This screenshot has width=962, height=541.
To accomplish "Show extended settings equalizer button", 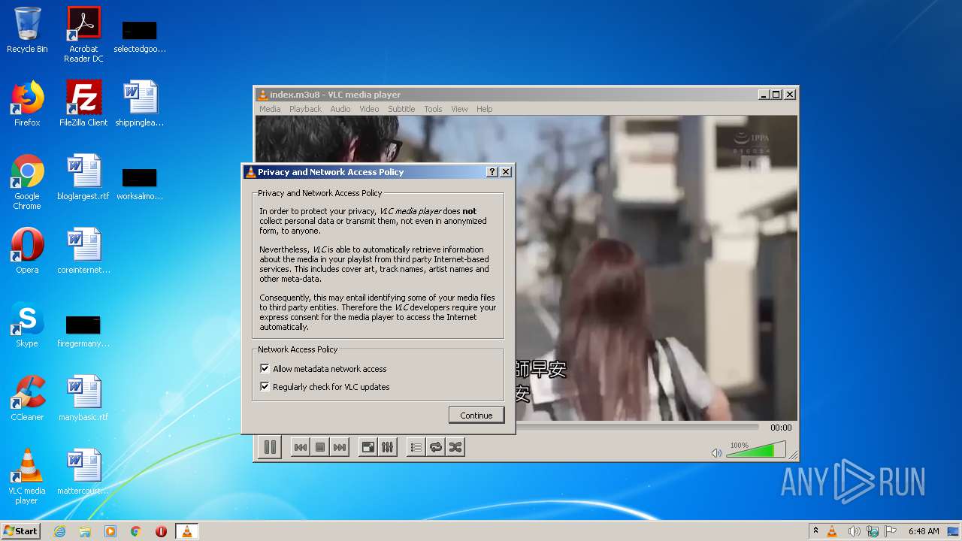I will [x=387, y=447].
